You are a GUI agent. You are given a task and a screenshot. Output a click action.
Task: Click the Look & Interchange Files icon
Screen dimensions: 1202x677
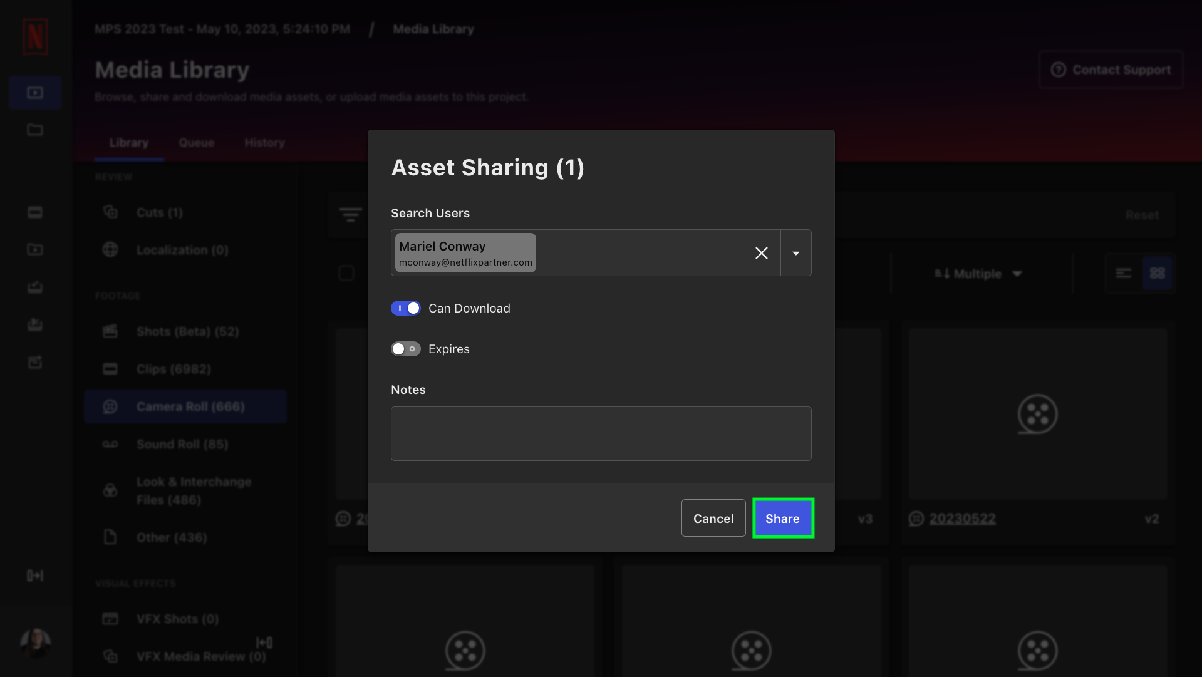[110, 490]
